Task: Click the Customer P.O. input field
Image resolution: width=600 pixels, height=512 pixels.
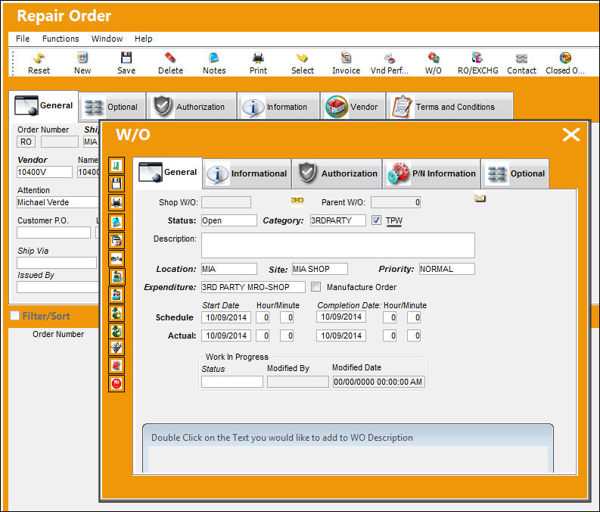Action: pos(54,232)
